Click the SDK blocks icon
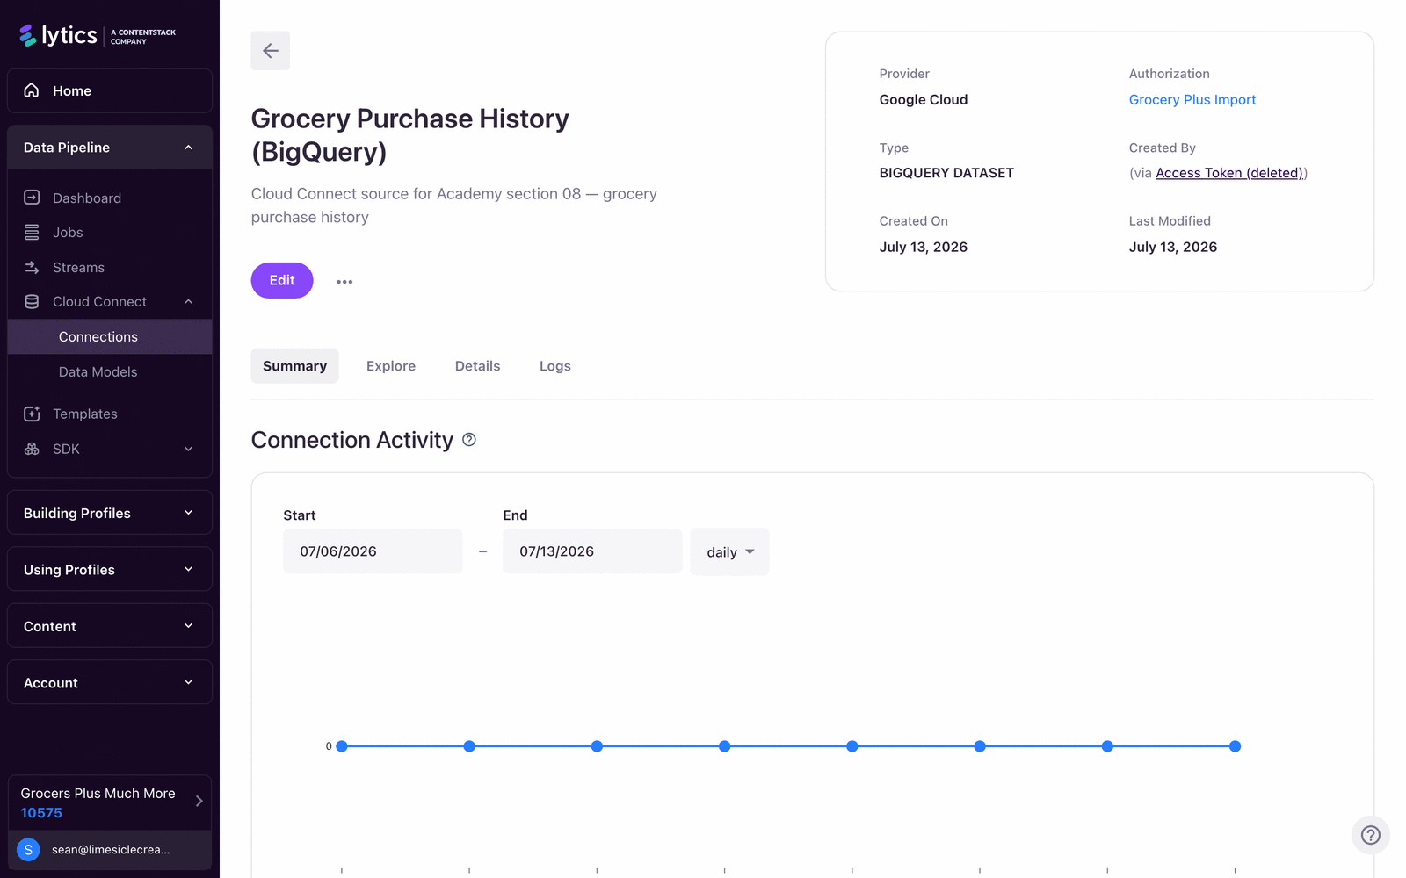 click(x=32, y=449)
